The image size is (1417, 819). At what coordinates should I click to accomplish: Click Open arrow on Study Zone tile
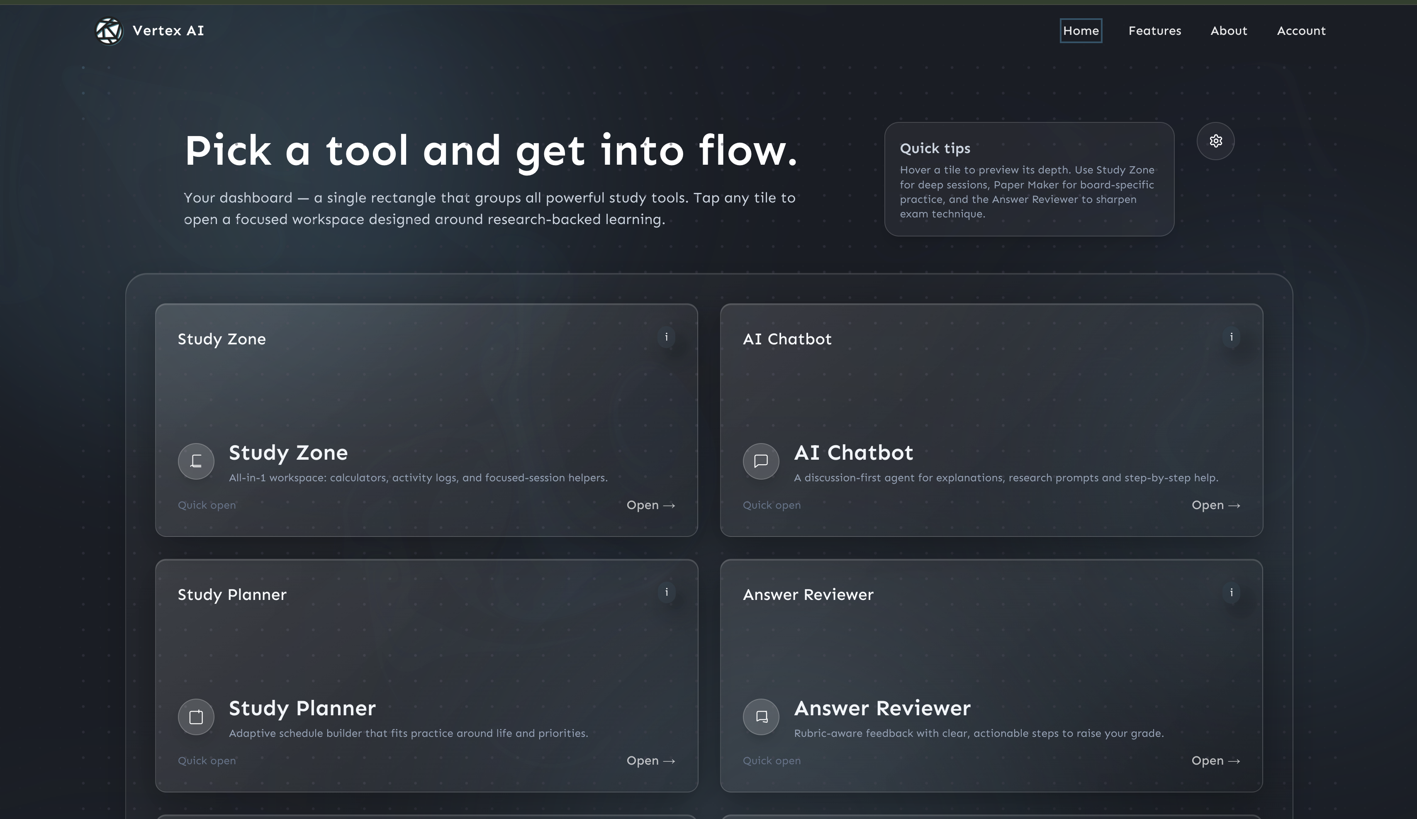pos(650,505)
